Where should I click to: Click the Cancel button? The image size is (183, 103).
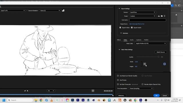[x=165, y=95]
